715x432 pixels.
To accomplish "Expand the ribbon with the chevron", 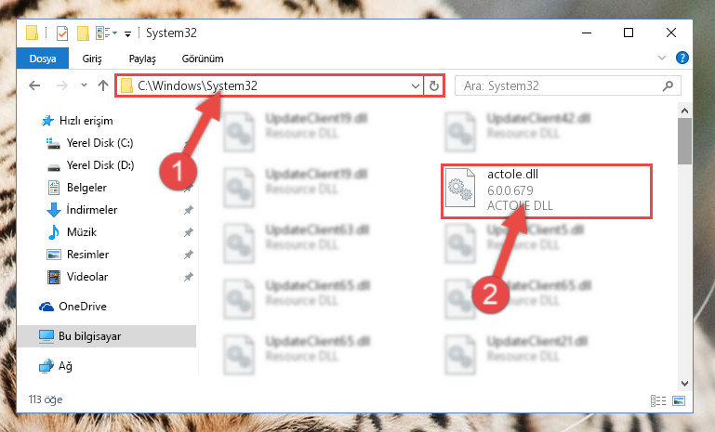I will (x=662, y=58).
